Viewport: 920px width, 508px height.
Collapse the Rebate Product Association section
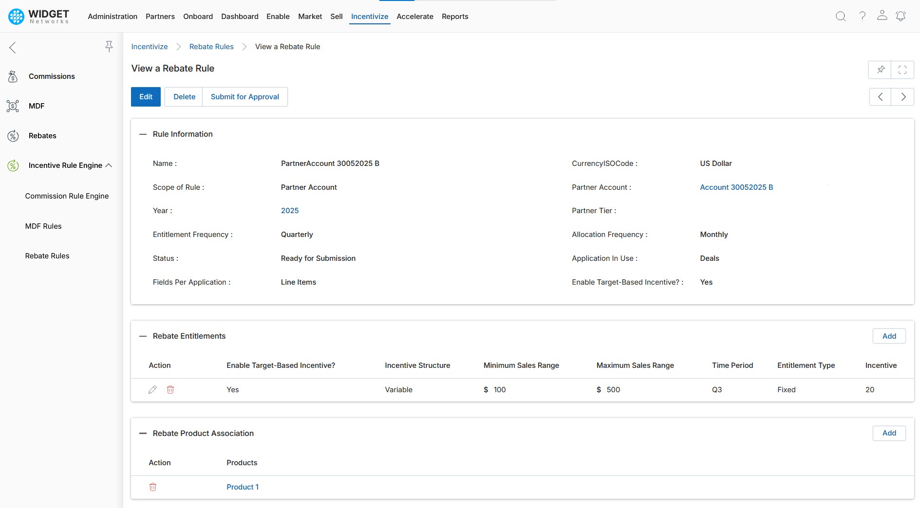(143, 434)
